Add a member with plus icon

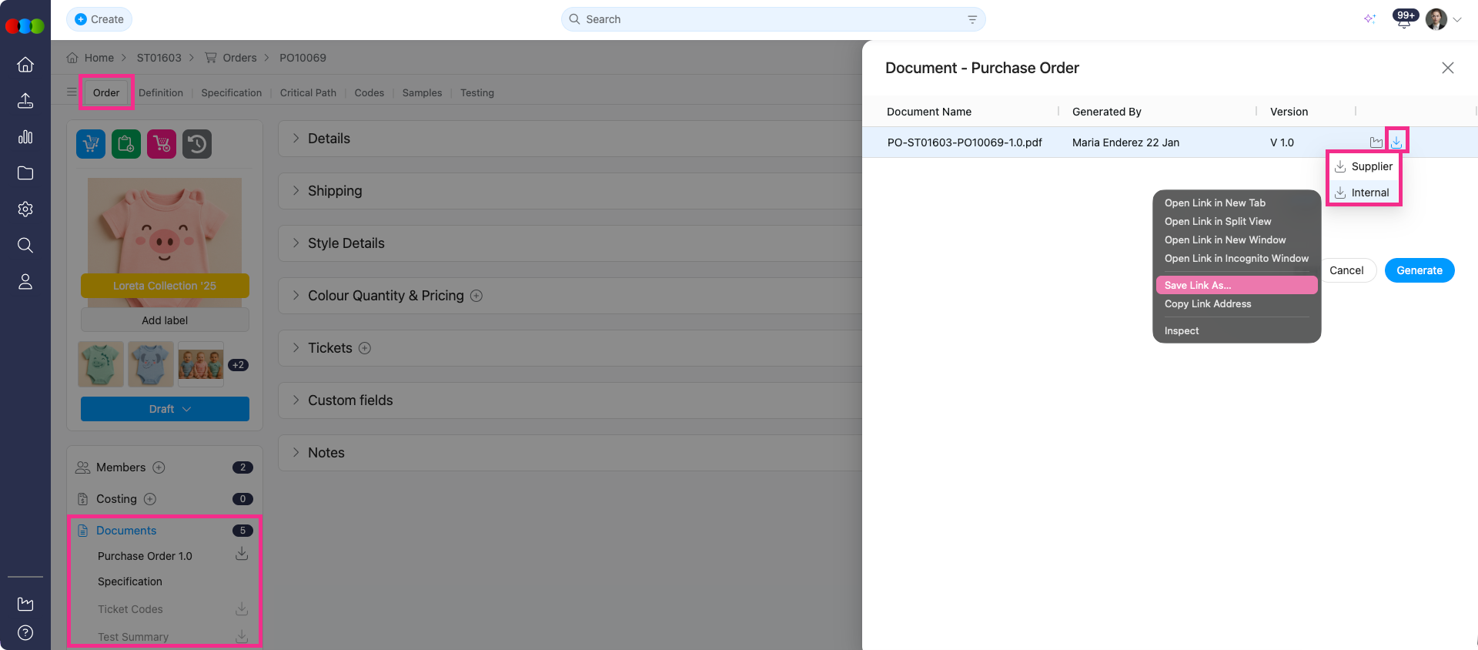click(159, 467)
